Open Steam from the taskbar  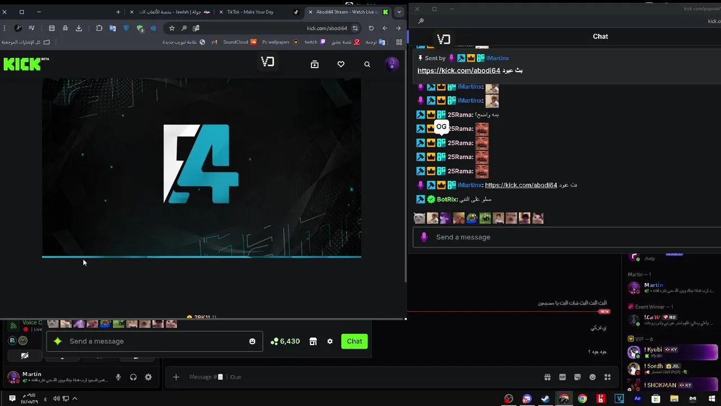point(545,399)
